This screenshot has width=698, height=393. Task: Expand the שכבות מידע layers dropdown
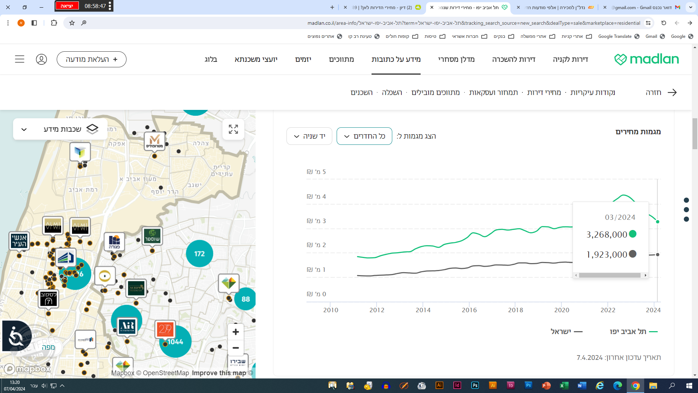click(x=60, y=129)
